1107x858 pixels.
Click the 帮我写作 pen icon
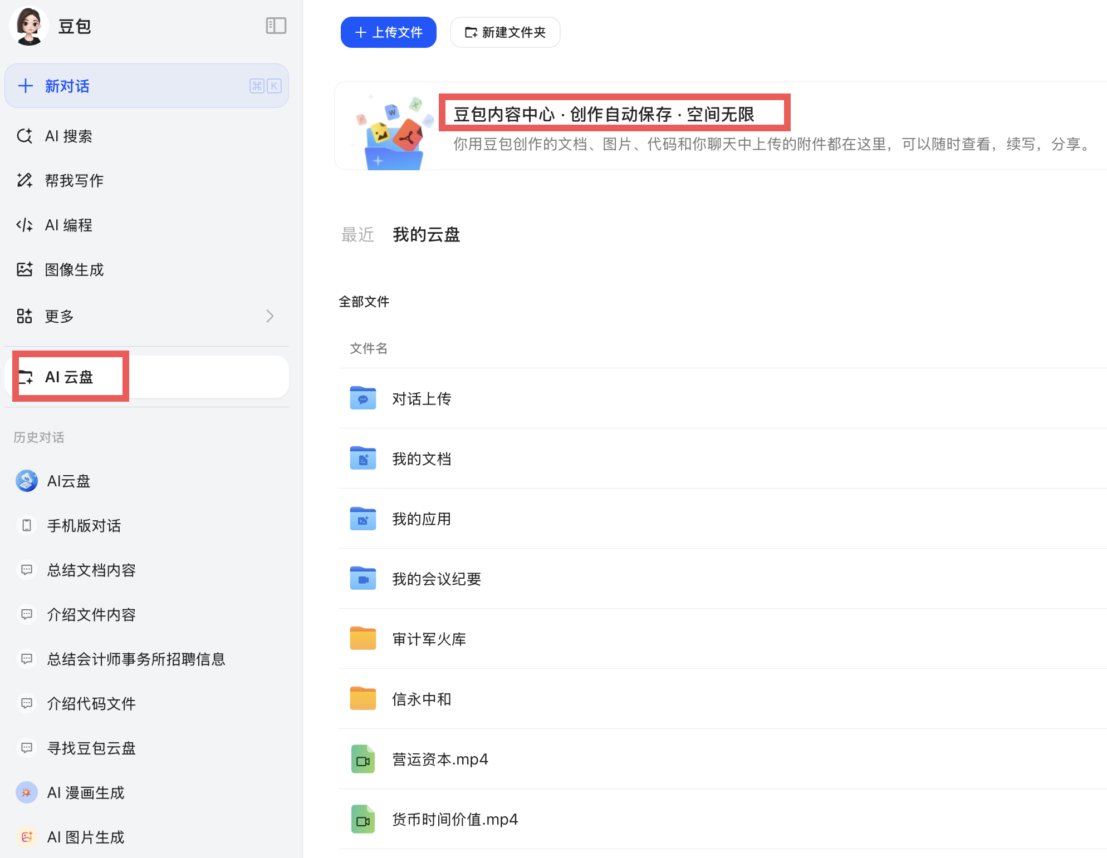point(25,180)
